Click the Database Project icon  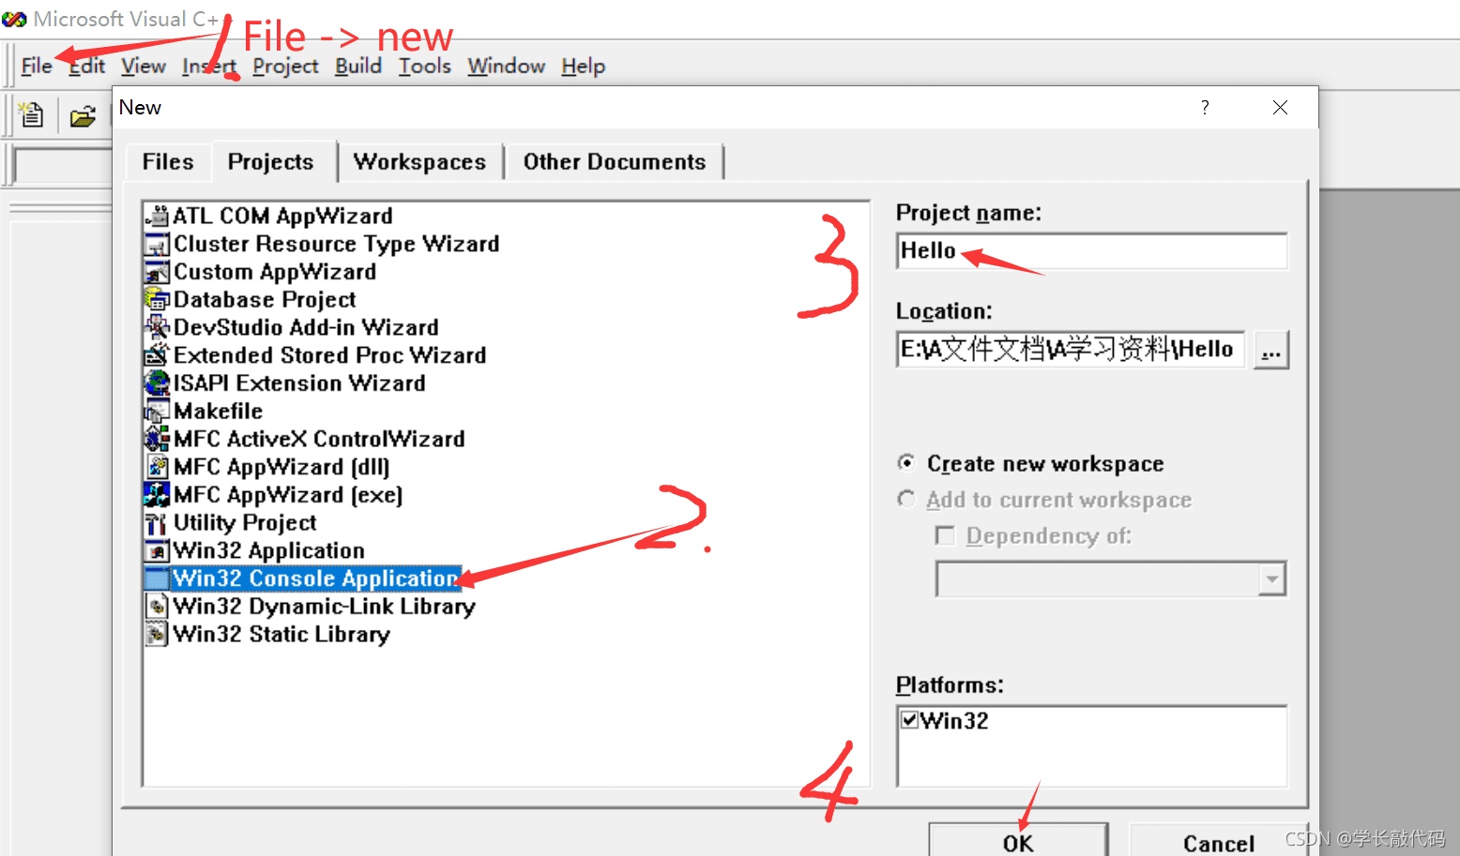pos(157,300)
